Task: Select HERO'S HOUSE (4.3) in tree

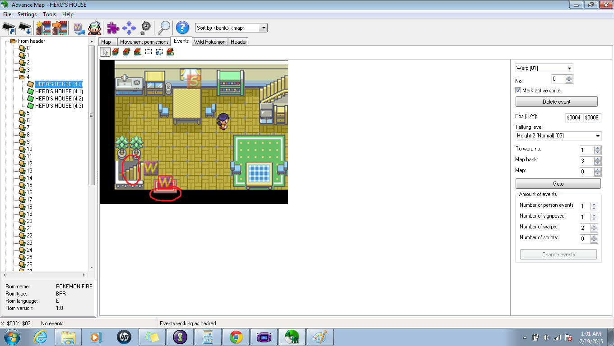Action: point(59,106)
